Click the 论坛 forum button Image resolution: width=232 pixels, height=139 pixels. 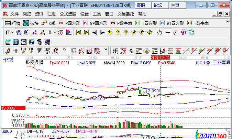[x=160, y=6]
